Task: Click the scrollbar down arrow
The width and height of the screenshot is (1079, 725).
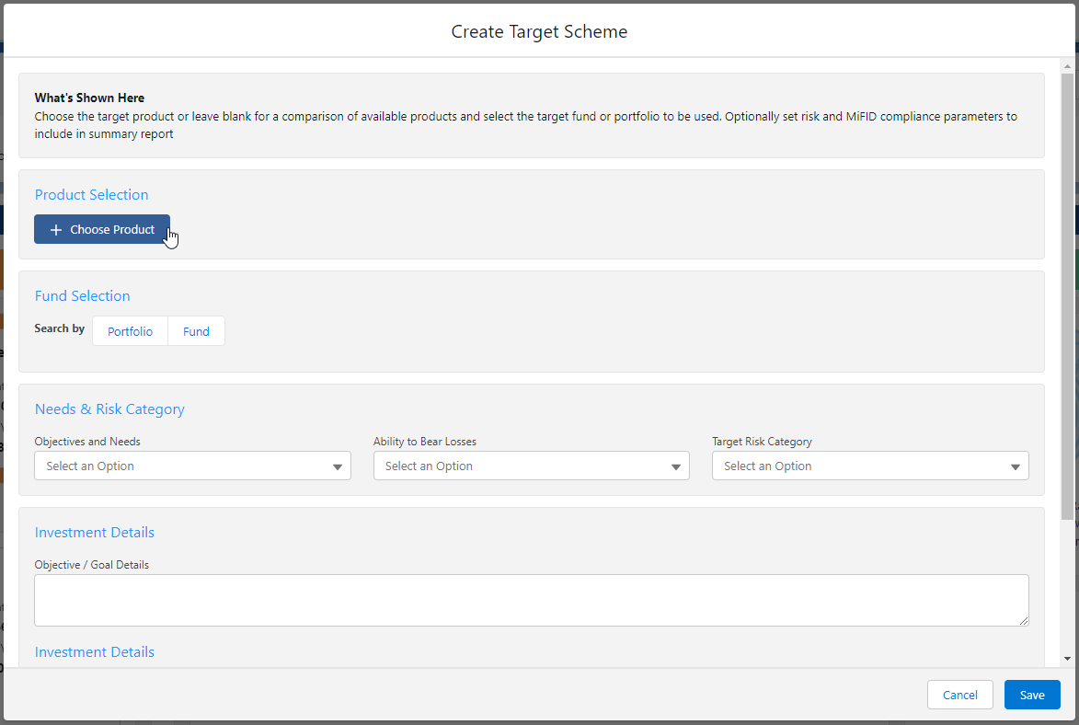Action: [x=1067, y=659]
